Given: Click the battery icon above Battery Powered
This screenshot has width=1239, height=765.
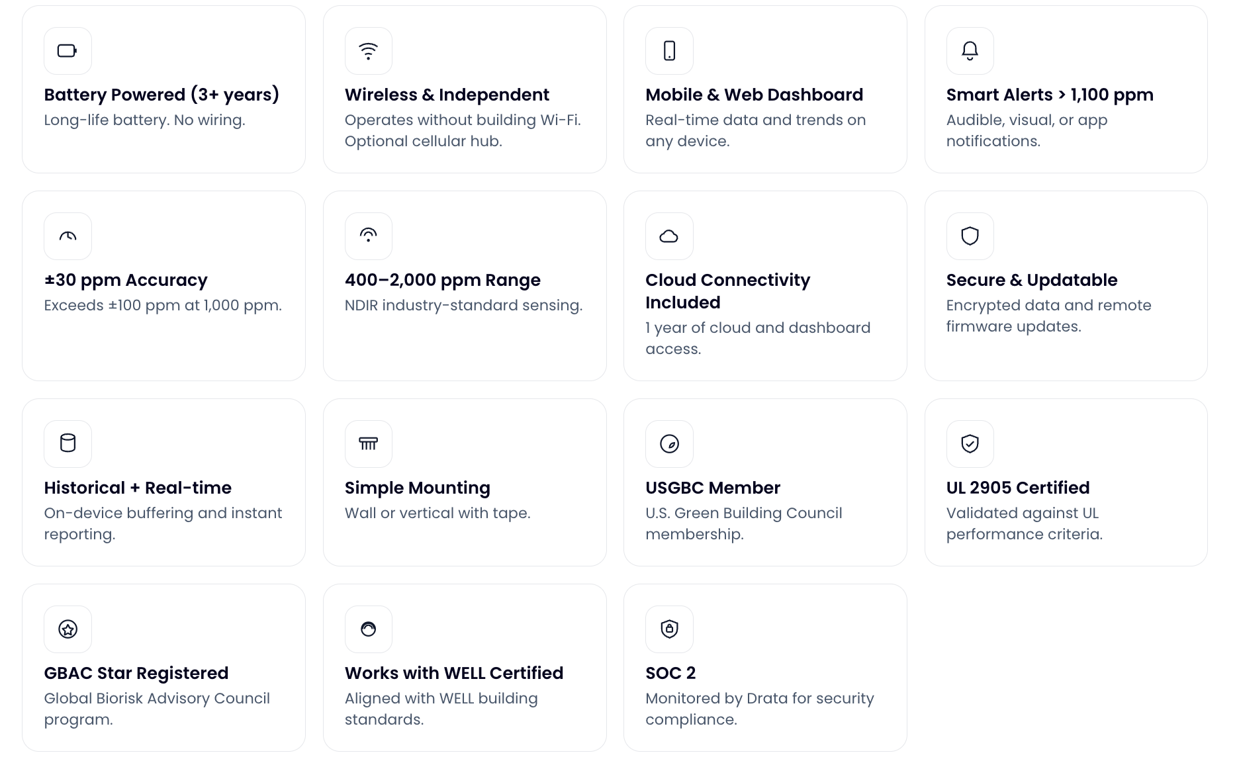Looking at the screenshot, I should click(x=68, y=51).
